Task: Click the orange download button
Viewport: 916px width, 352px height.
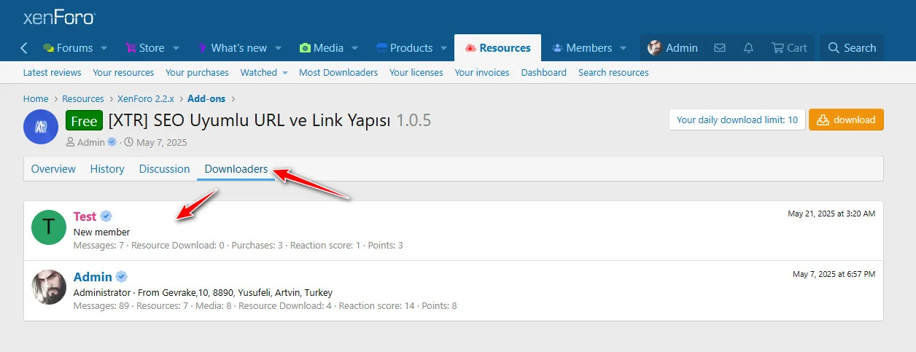Action: [x=846, y=120]
